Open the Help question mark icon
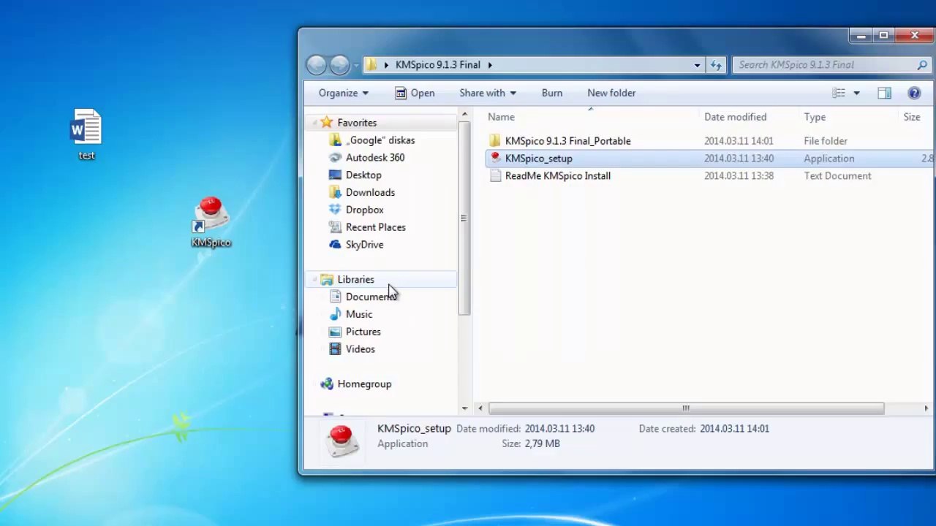The image size is (936, 526). coord(914,93)
